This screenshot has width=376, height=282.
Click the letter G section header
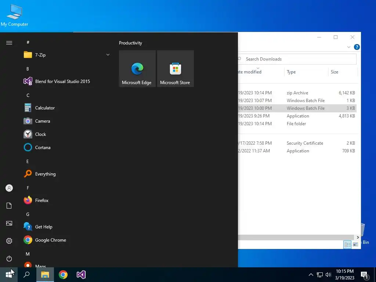point(28,214)
